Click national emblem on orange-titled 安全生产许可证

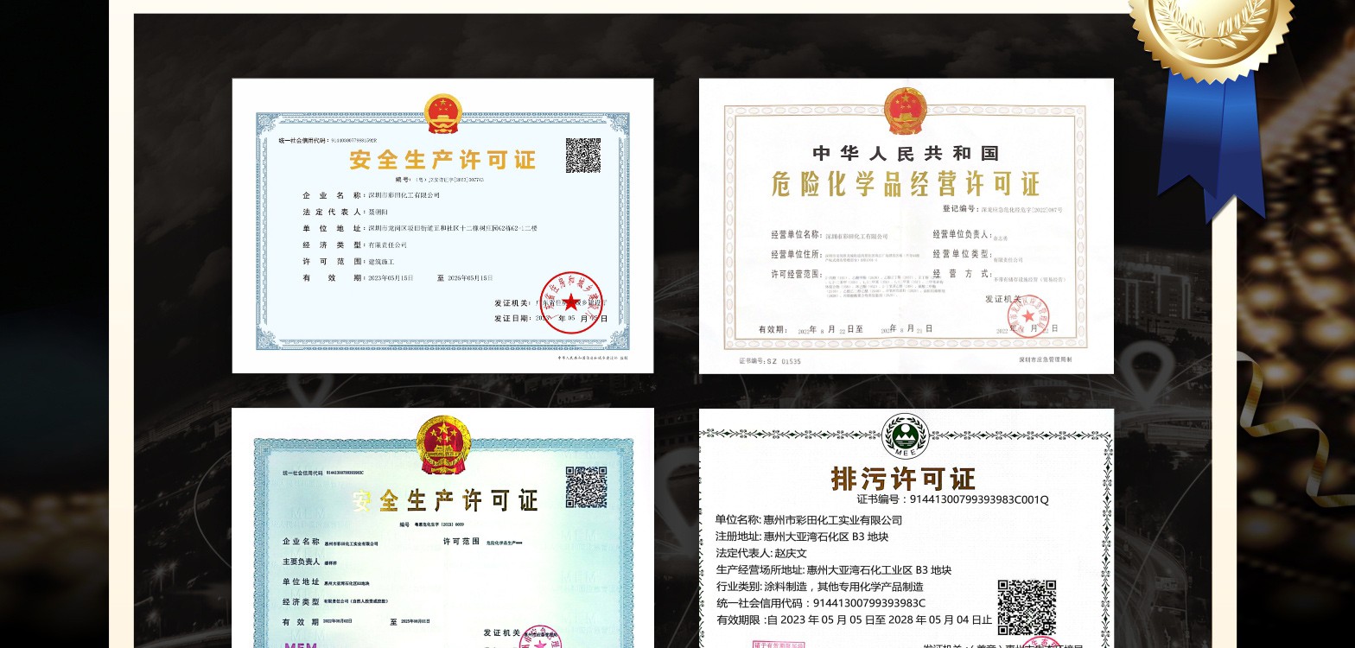click(x=443, y=114)
